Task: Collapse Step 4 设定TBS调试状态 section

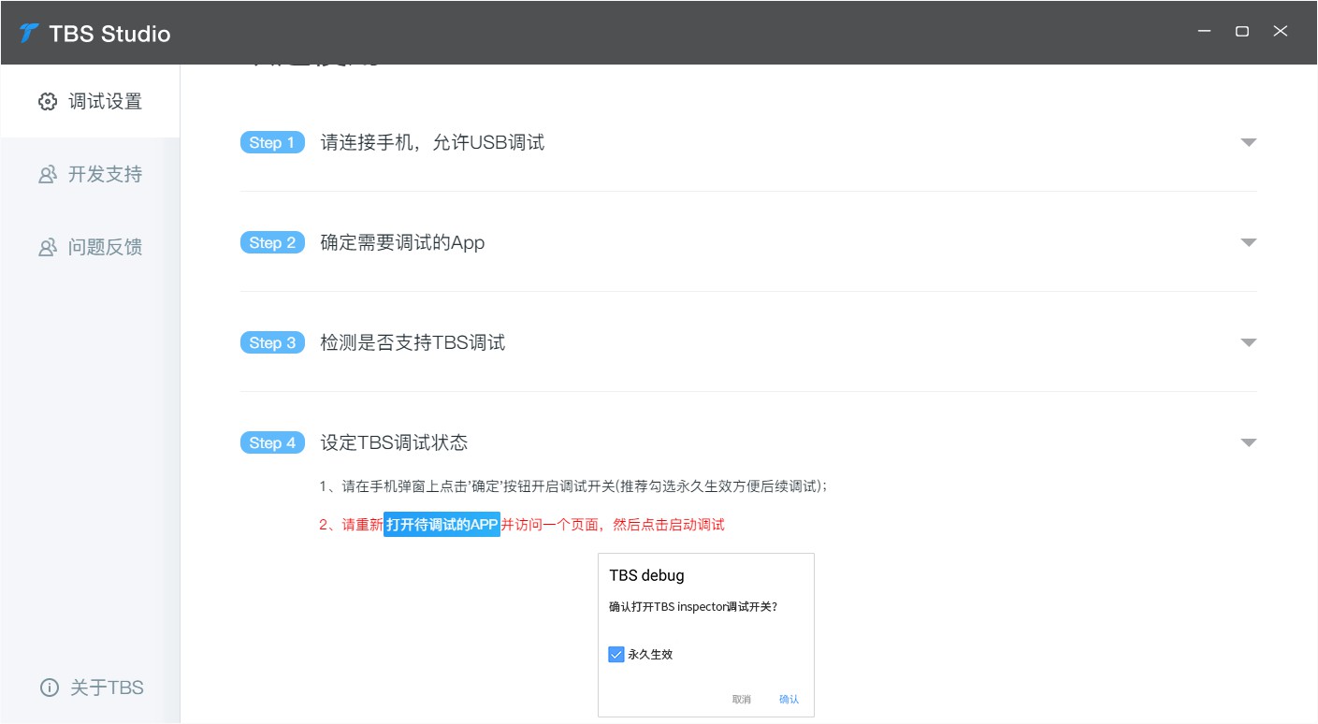Action: [1248, 442]
